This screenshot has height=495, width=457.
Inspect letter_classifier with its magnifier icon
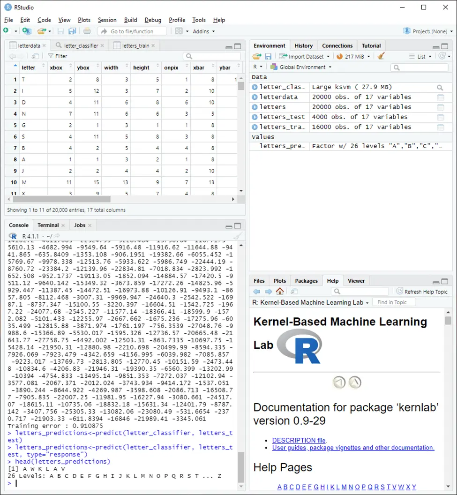click(x=440, y=88)
